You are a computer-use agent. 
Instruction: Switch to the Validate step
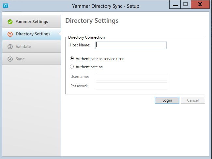point(23,47)
